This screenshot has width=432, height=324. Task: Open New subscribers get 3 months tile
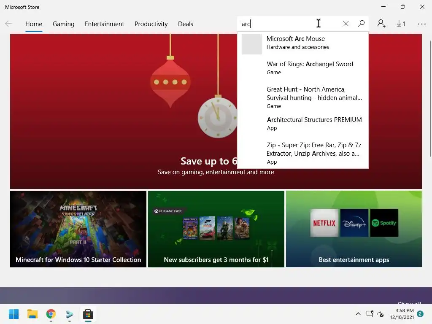click(x=216, y=229)
